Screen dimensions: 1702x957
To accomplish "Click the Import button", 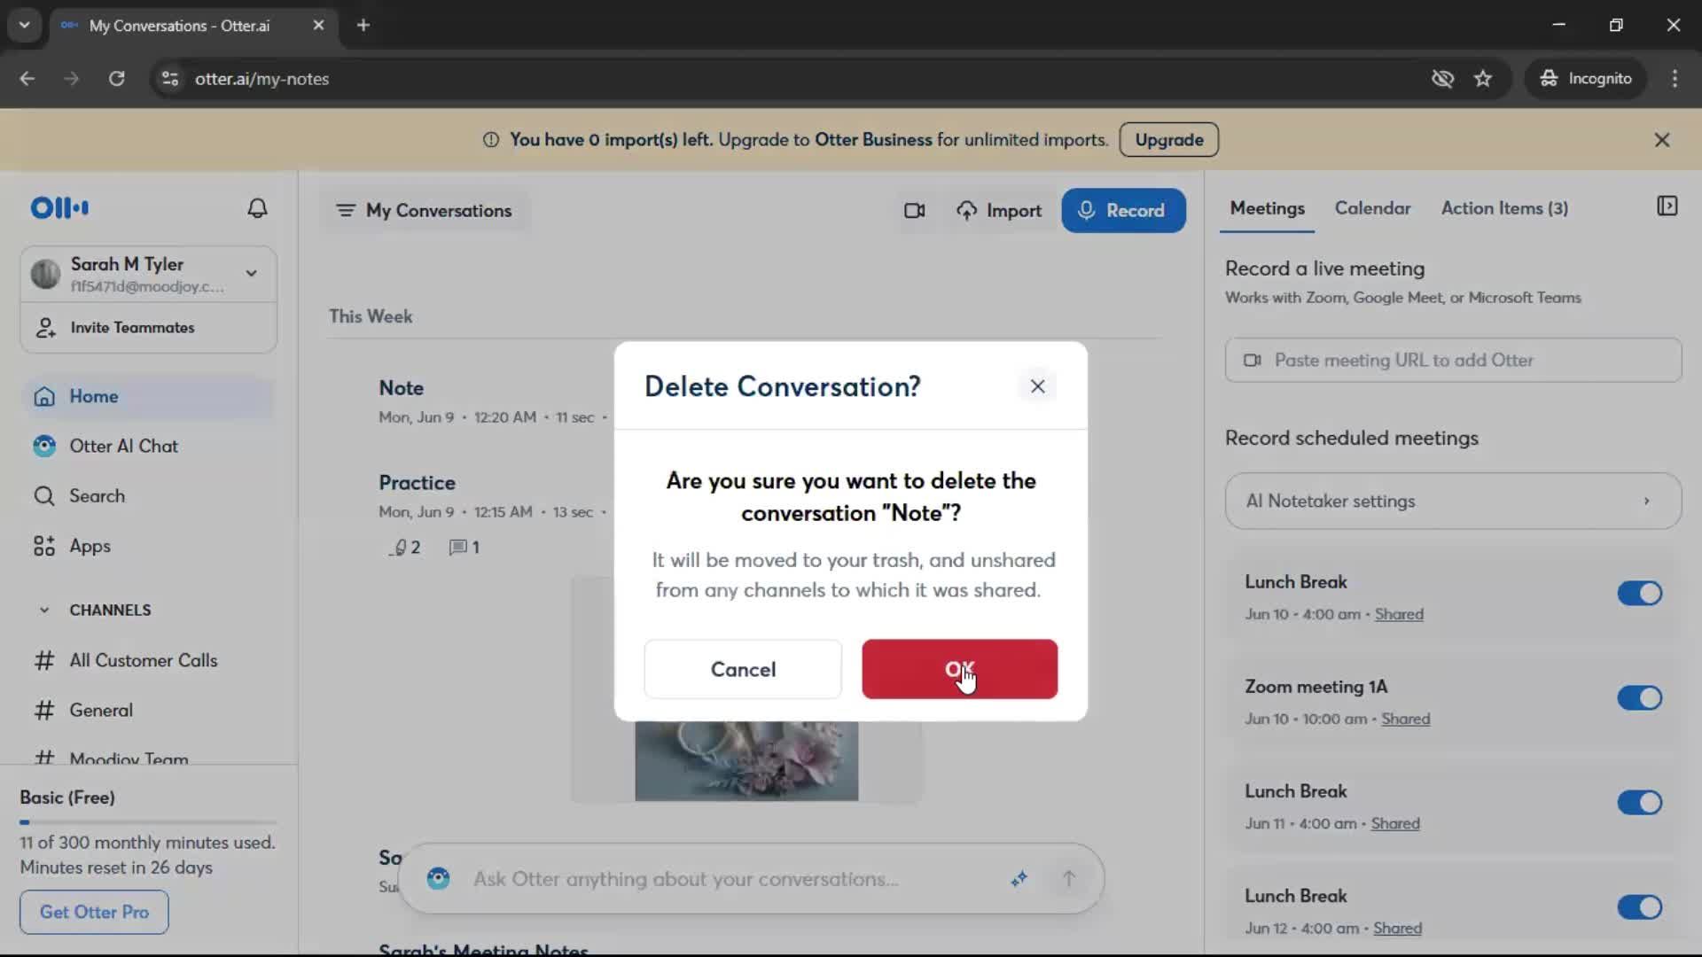I will (x=999, y=211).
